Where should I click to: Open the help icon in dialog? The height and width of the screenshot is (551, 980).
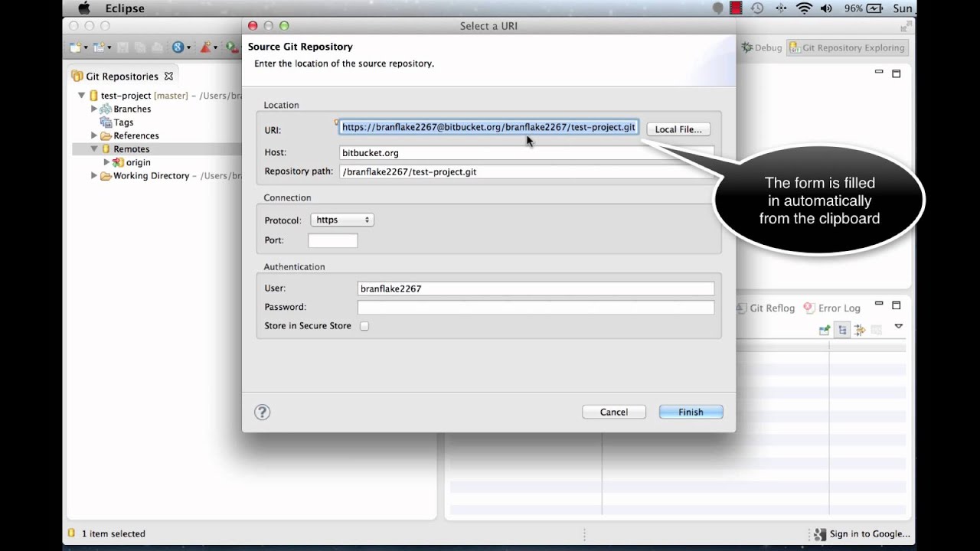click(x=262, y=412)
